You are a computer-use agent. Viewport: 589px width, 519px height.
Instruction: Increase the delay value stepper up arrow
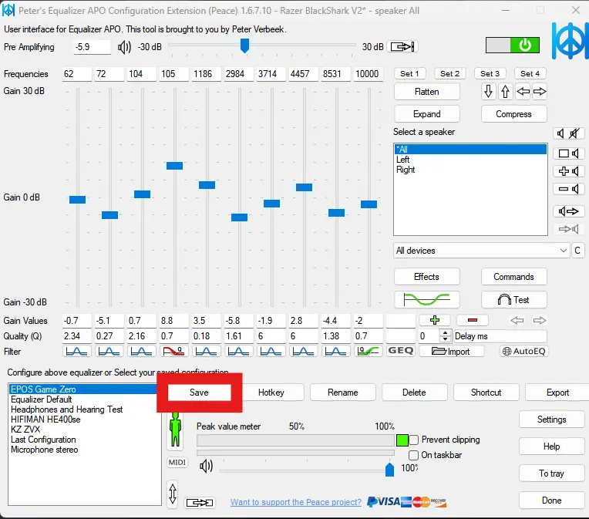tap(445, 333)
